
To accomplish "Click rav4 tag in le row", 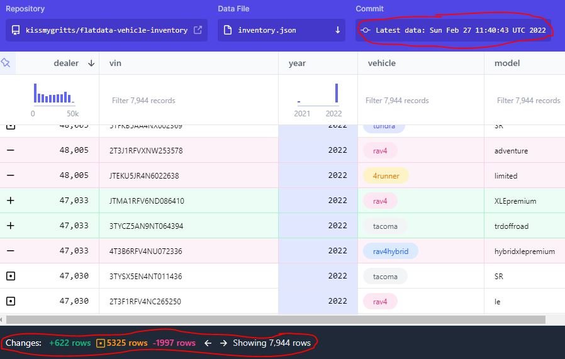I will click(380, 301).
